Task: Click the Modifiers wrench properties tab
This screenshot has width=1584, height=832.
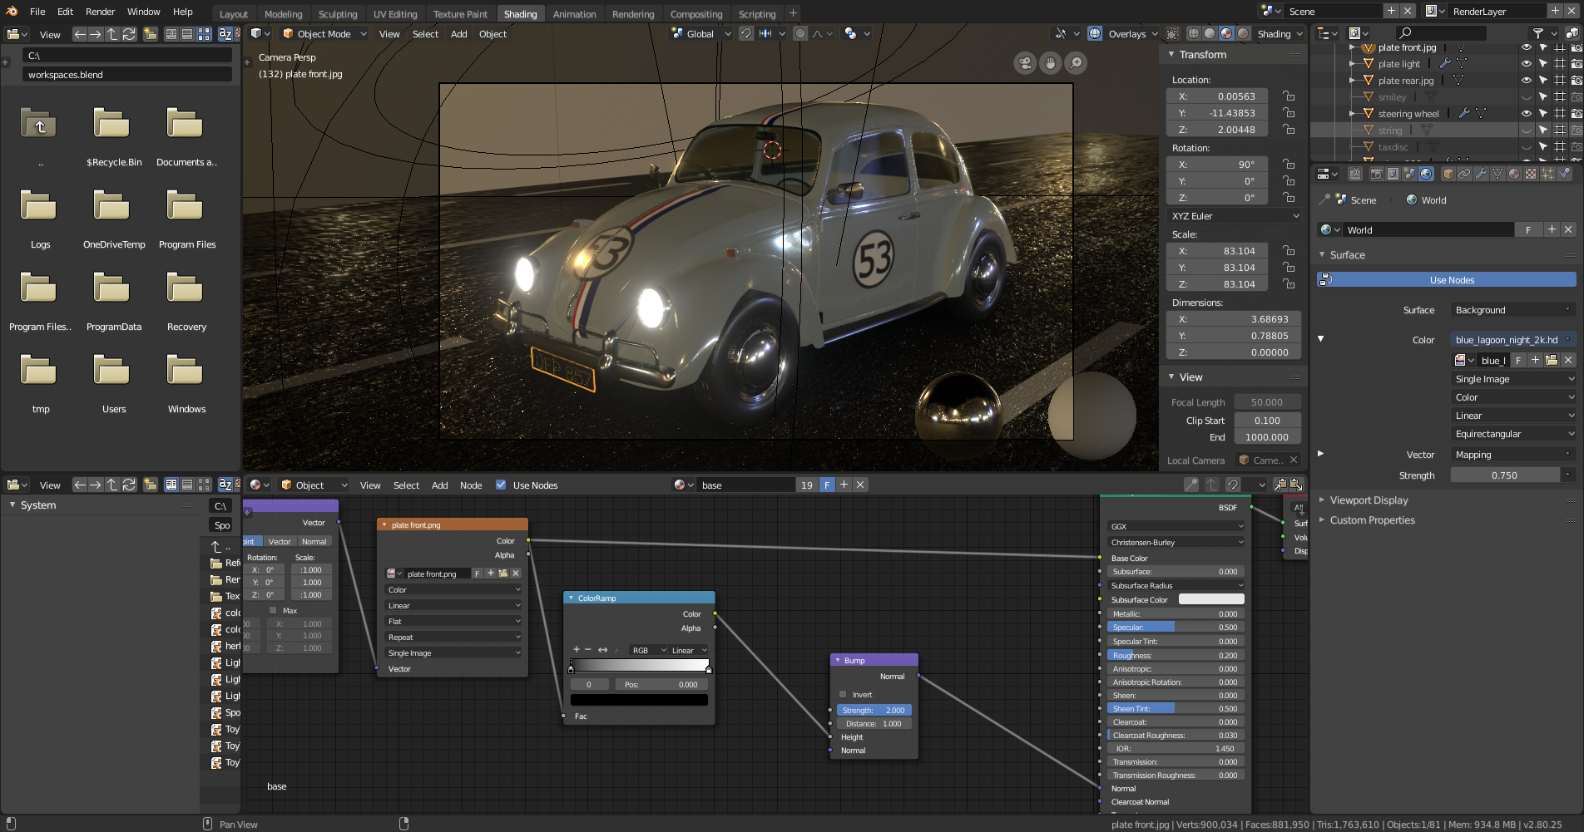Action: click(x=1481, y=174)
